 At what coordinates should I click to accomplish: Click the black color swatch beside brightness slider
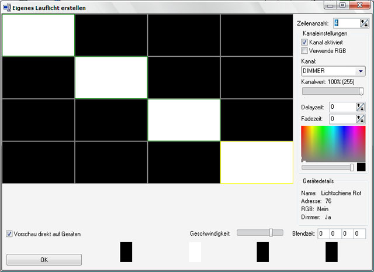click(x=361, y=167)
